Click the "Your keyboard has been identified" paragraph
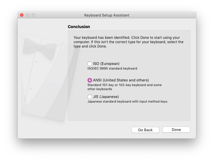This screenshot has width=212, height=164. 128,42
